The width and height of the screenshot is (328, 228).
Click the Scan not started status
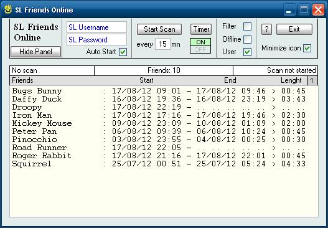pos(276,70)
